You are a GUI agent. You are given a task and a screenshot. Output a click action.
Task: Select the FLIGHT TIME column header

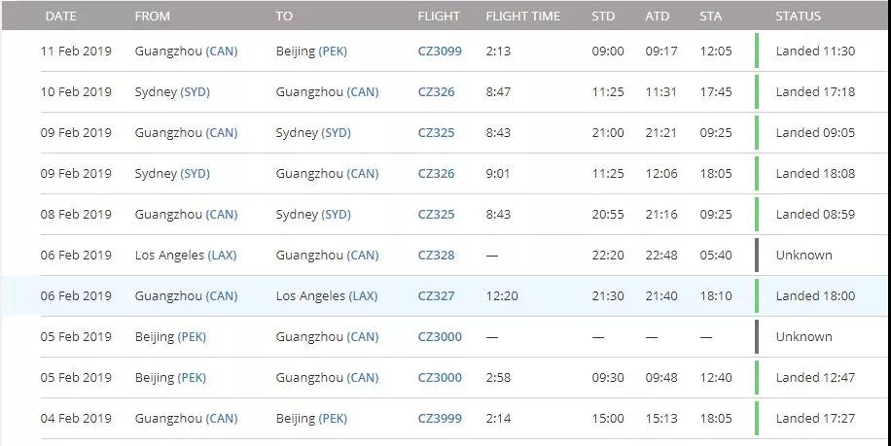click(522, 16)
